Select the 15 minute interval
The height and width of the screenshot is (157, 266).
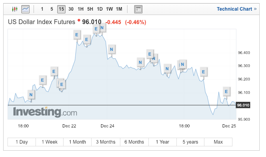coord(61,9)
